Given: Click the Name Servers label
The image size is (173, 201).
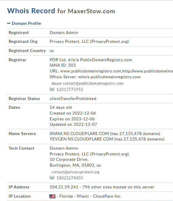Looking at the screenshot, I should tap(22, 134).
